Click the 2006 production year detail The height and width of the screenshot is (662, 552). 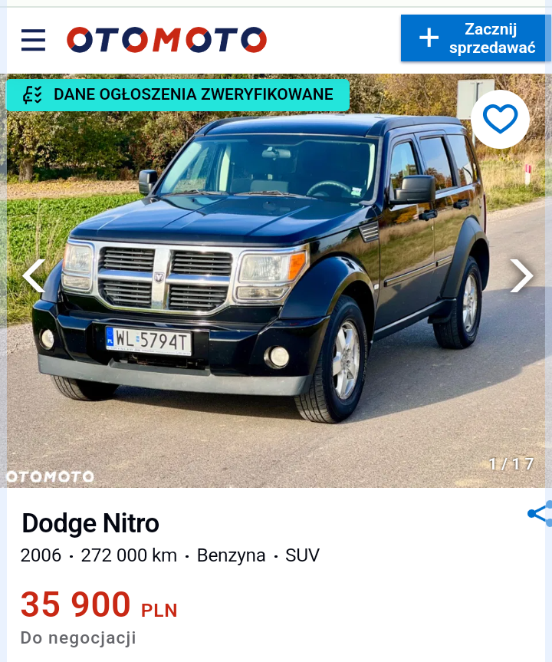pyautogui.click(x=41, y=555)
